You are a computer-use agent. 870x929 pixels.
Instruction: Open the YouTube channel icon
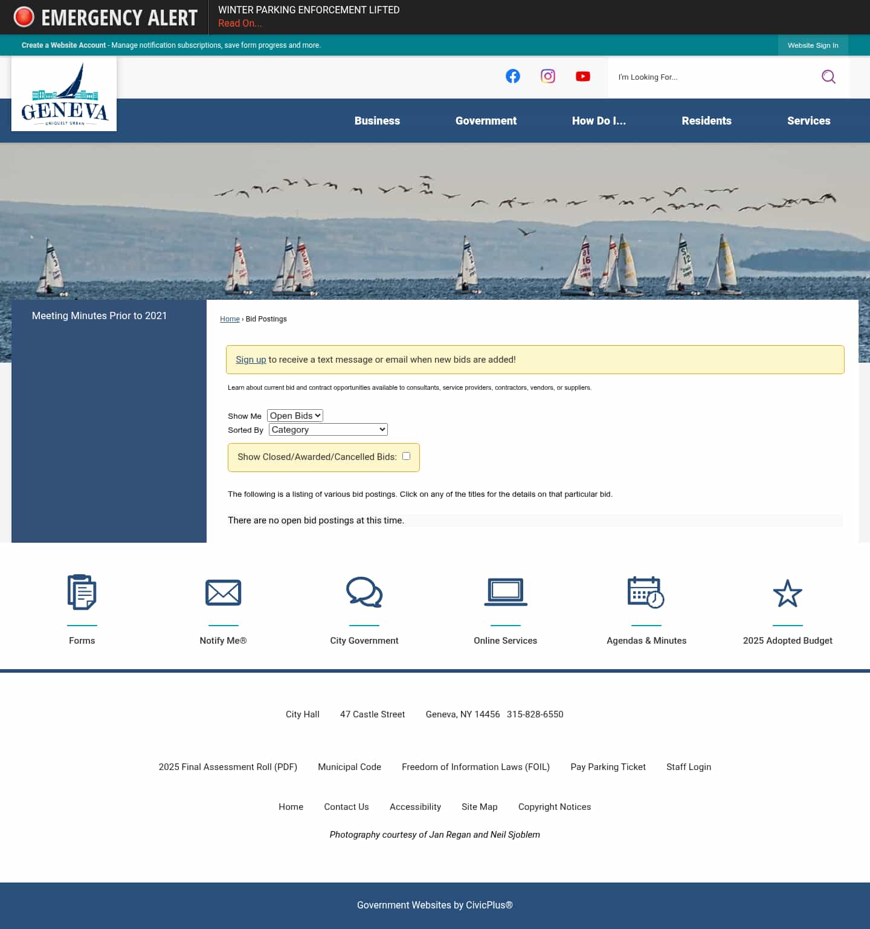(582, 76)
